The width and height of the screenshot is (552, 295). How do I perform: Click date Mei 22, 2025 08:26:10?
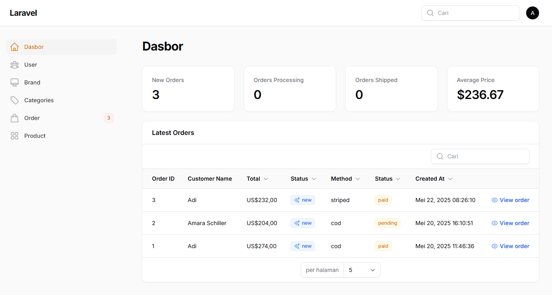tap(445, 200)
